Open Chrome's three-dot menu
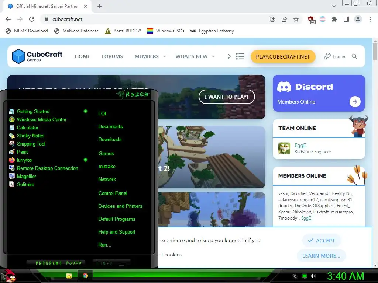The image size is (378, 283). click(370, 19)
